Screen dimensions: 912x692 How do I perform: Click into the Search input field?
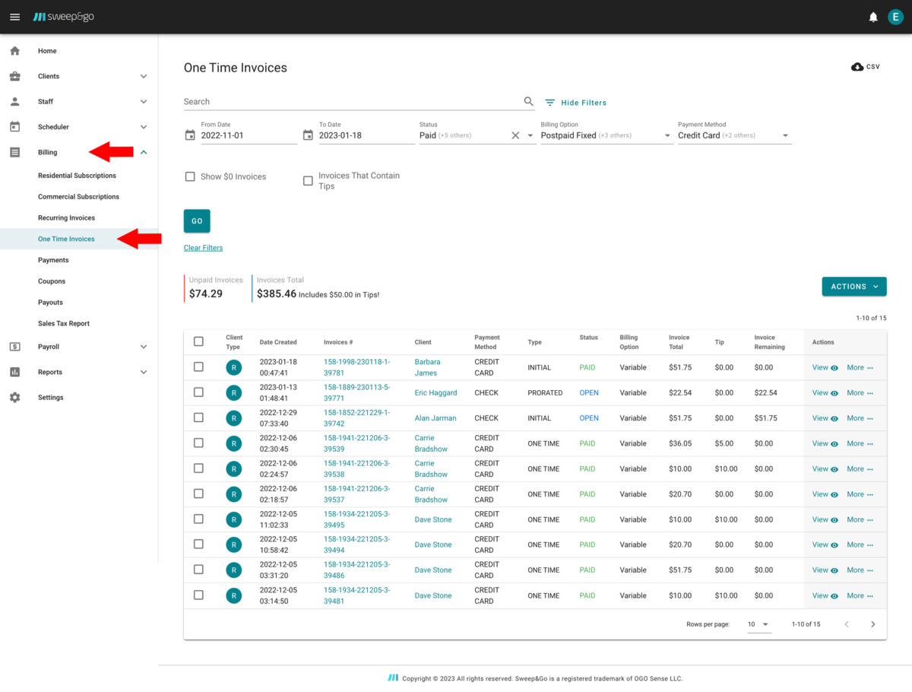tap(350, 101)
